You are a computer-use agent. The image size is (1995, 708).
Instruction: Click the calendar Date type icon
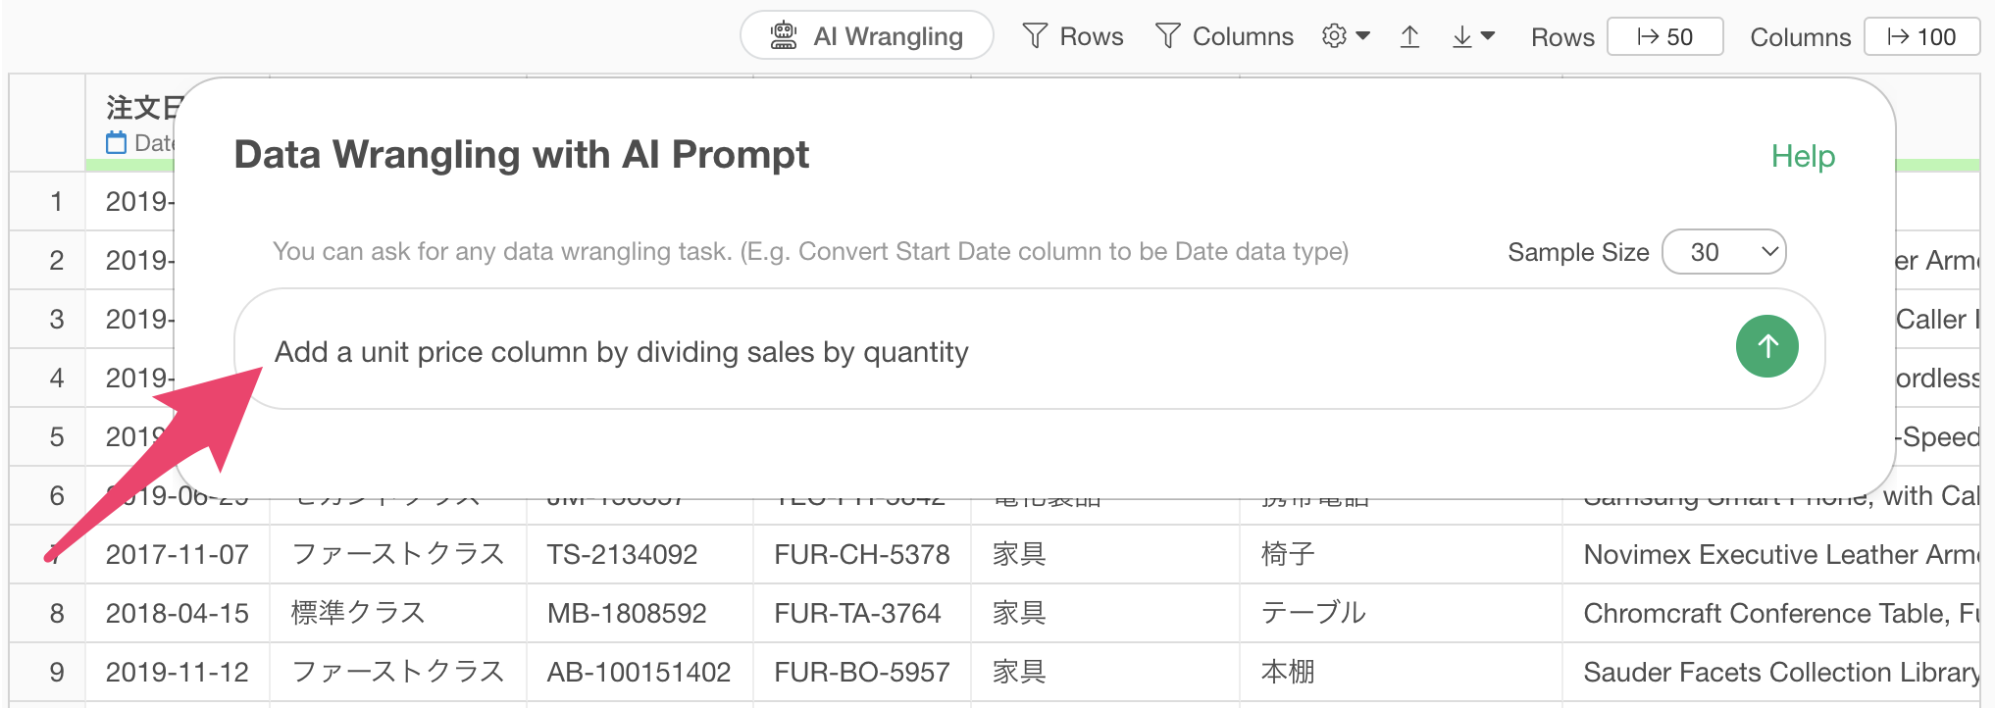coord(117,143)
